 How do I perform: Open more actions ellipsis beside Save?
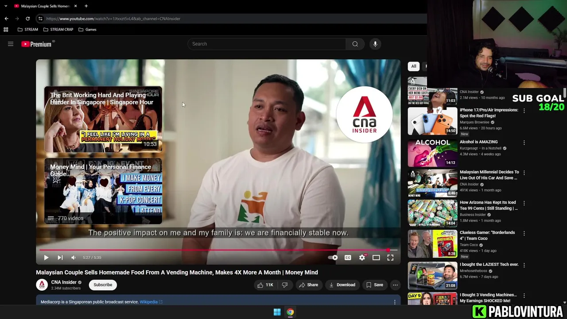click(x=395, y=285)
